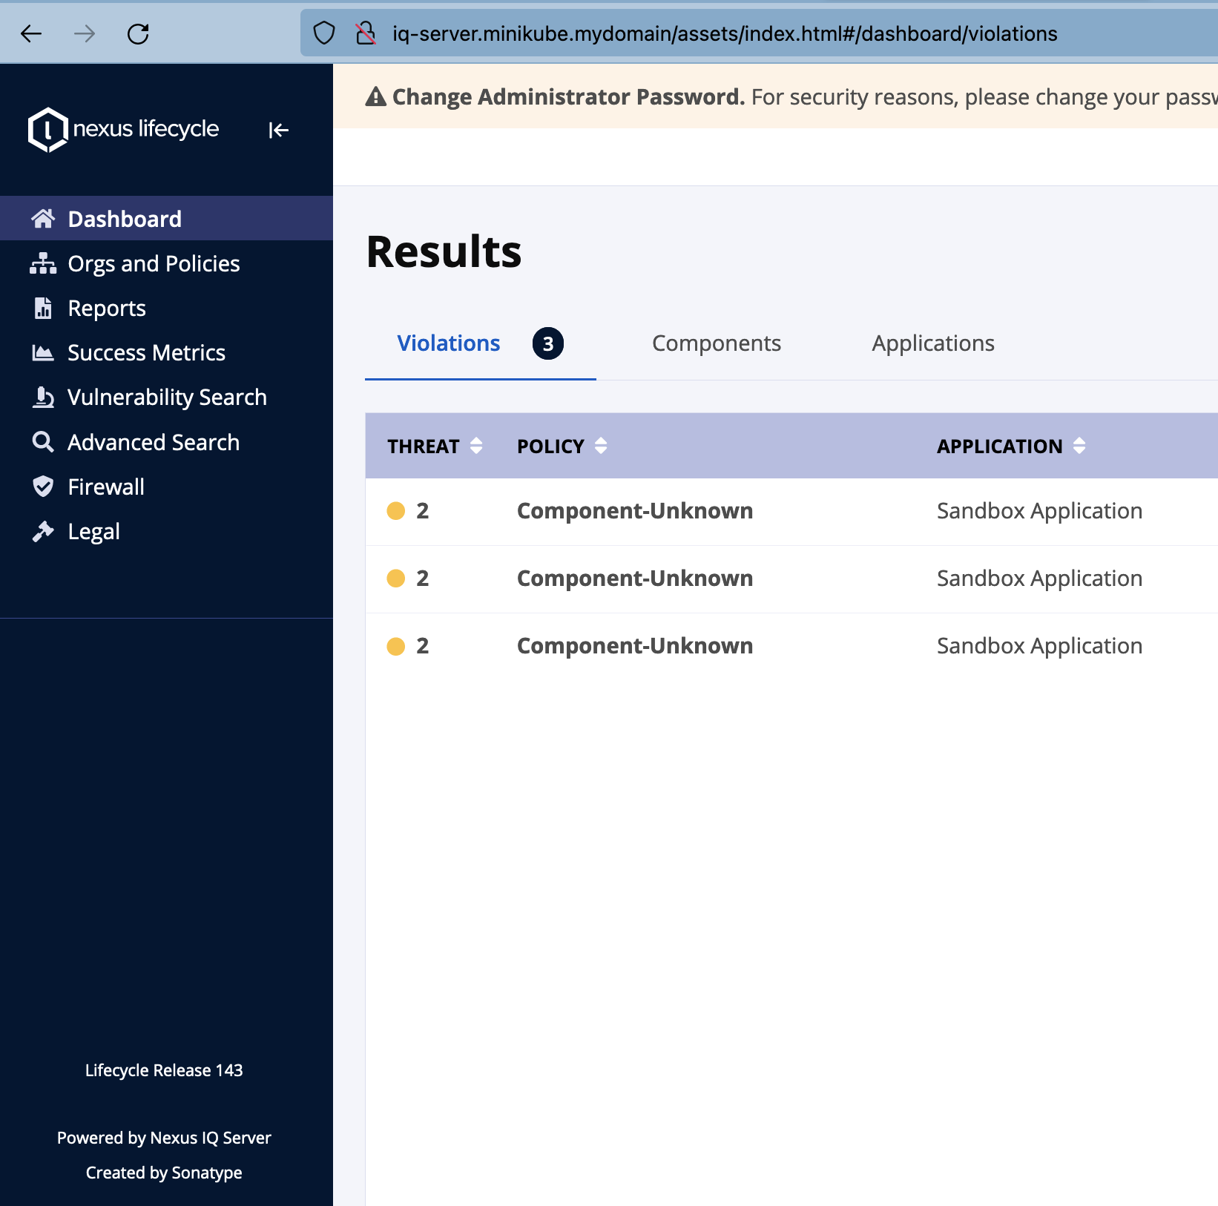Click the Dashboard home icon
This screenshot has height=1206, width=1218.
click(x=43, y=219)
